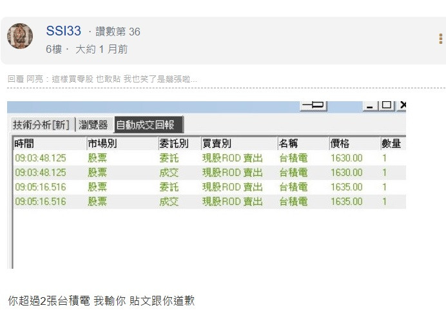
Task: Open SSI33's user avatar
Action: pyautogui.click(x=20, y=36)
